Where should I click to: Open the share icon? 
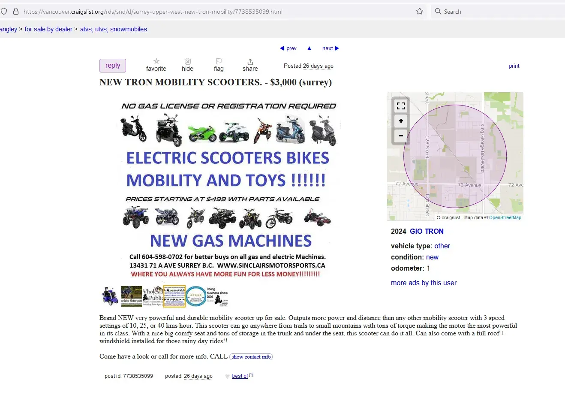(x=250, y=62)
